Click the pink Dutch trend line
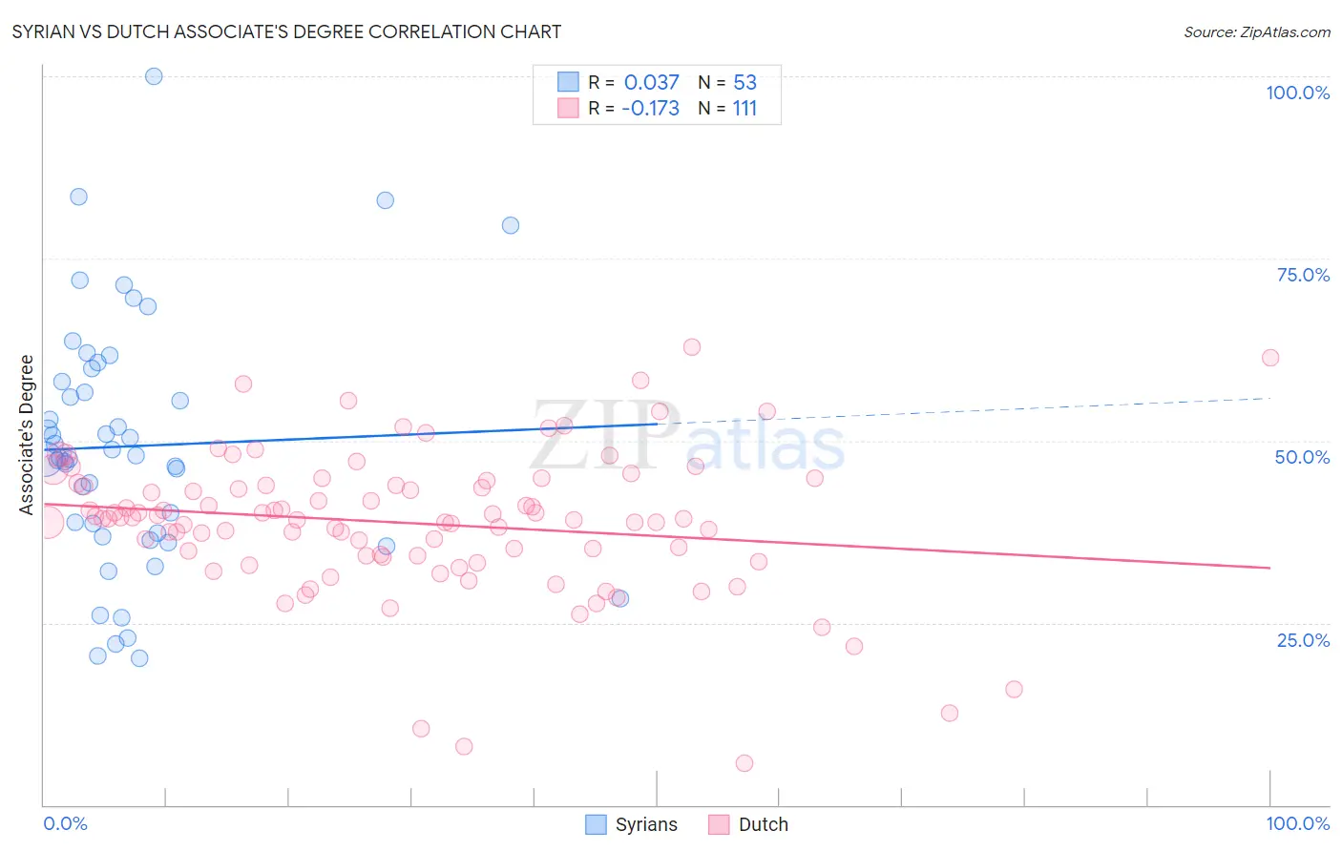This screenshot has width=1342, height=851. [657, 536]
